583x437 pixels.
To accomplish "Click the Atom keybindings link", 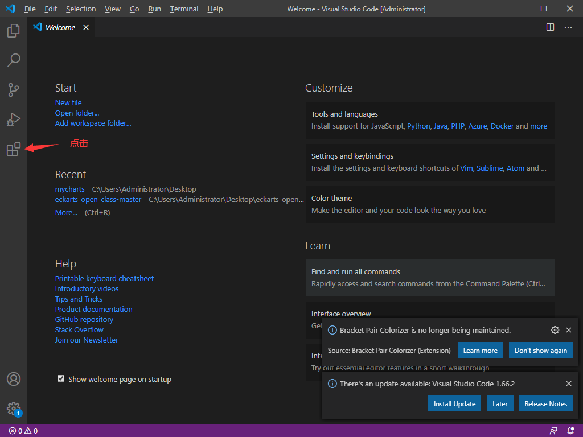I will pos(516,168).
